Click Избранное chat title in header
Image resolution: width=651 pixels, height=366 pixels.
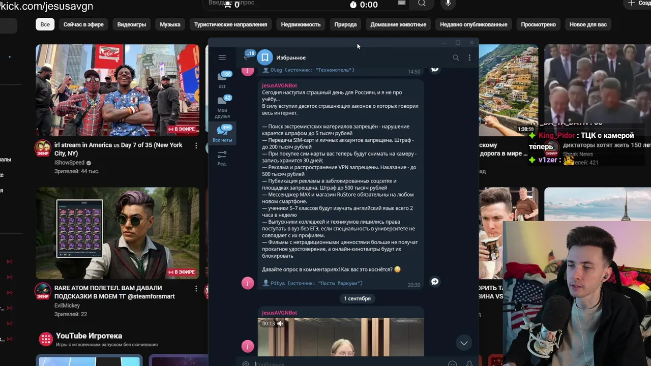[x=291, y=58]
